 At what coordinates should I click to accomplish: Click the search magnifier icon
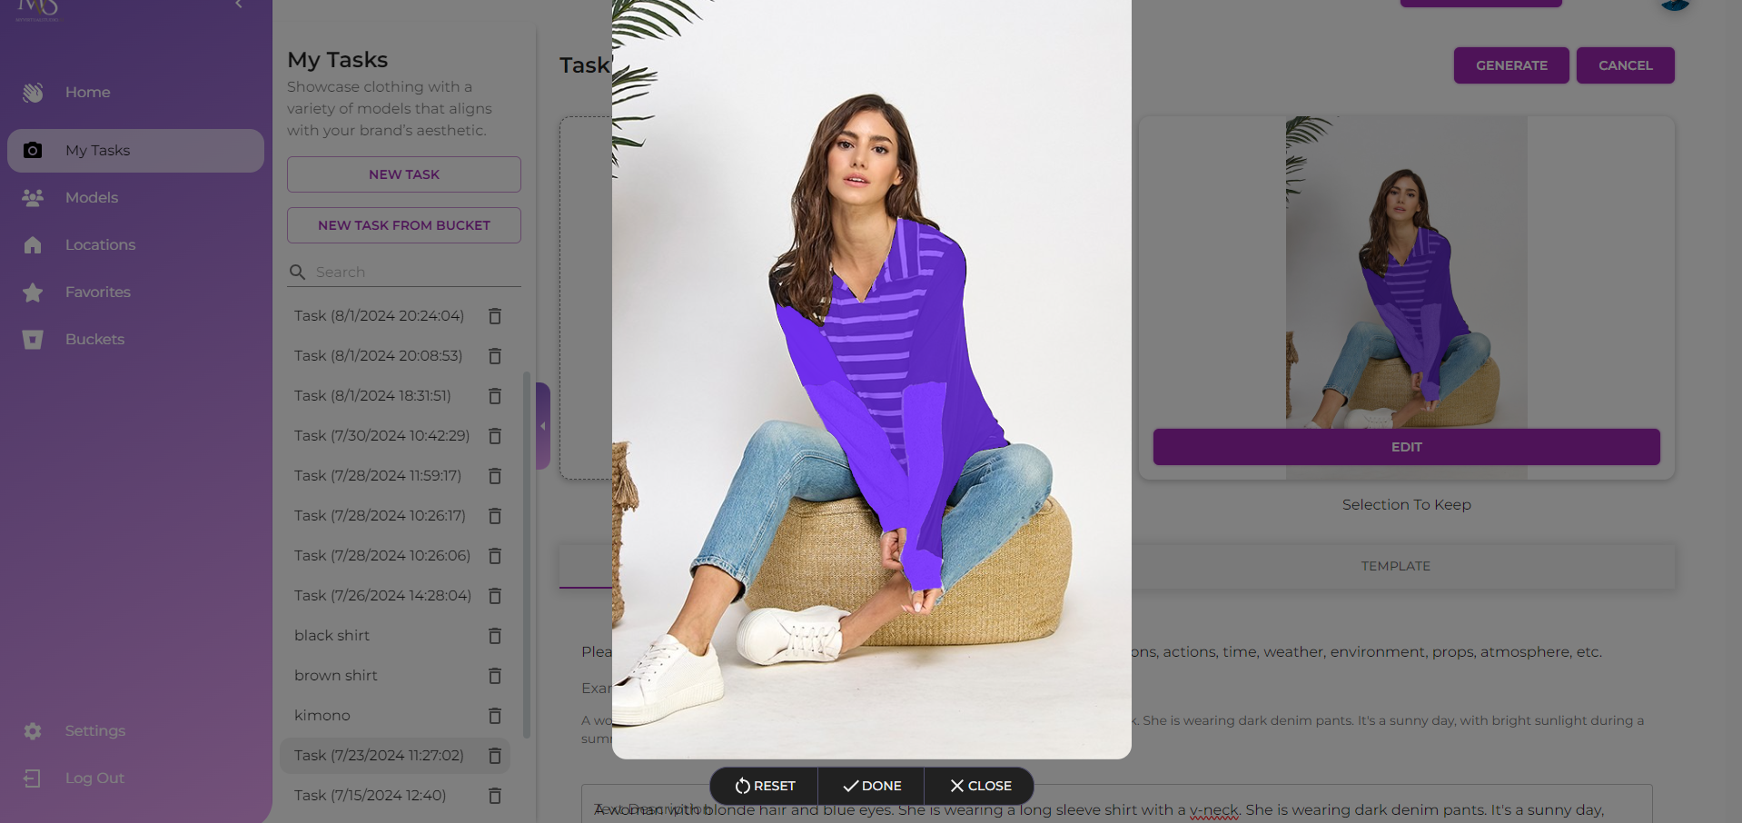[x=297, y=273]
